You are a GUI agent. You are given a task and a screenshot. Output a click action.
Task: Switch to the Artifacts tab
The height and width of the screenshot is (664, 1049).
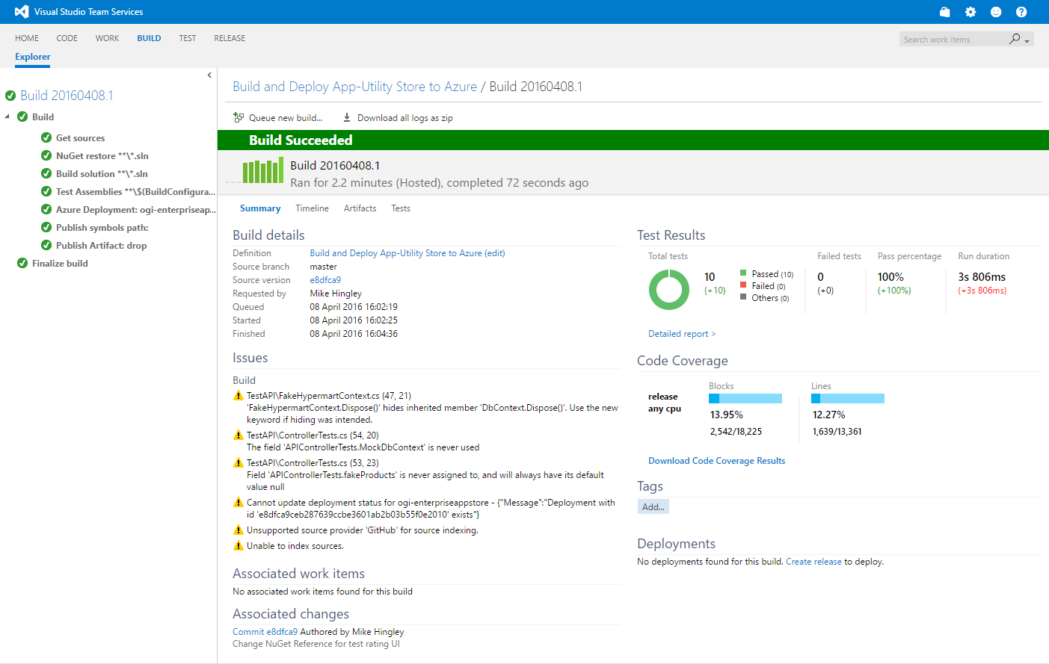(x=360, y=208)
